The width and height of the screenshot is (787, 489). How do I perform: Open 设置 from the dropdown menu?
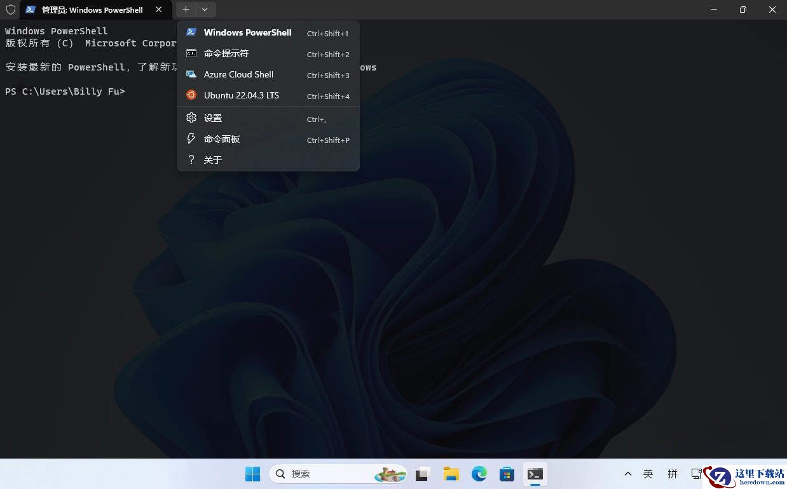click(268, 118)
